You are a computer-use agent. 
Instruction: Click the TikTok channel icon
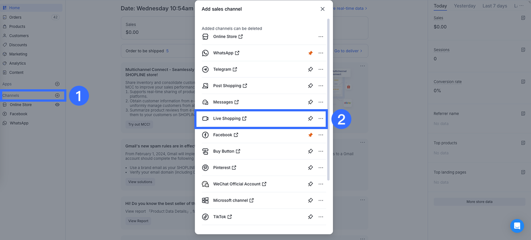tap(205, 217)
